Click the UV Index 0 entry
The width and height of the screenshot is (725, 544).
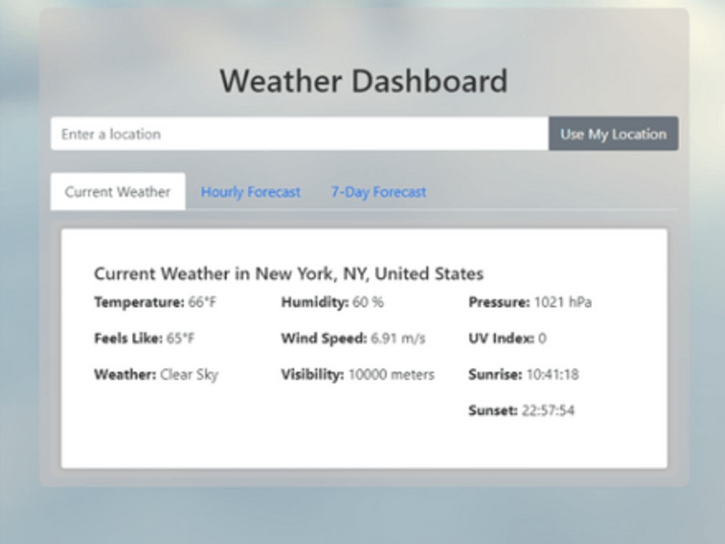coord(507,338)
